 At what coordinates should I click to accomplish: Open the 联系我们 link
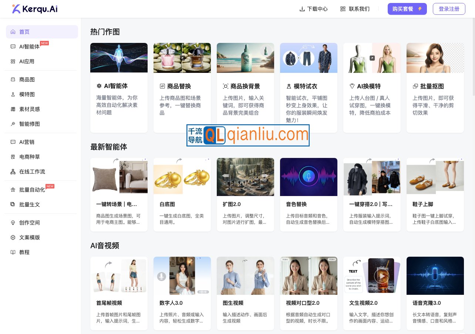(x=359, y=9)
